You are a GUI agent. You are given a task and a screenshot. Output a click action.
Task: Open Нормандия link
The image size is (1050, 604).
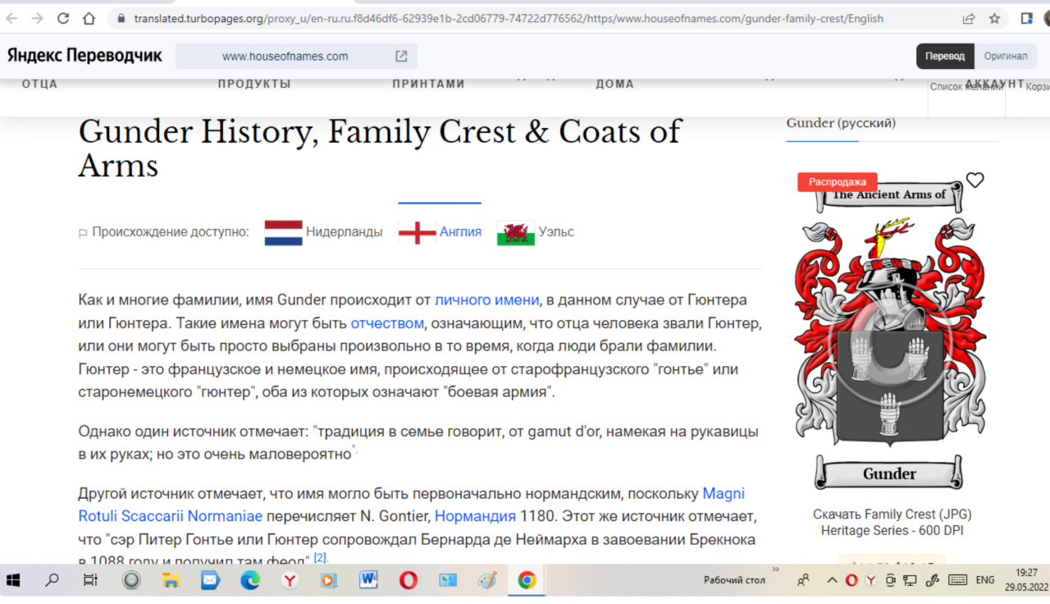[475, 516]
